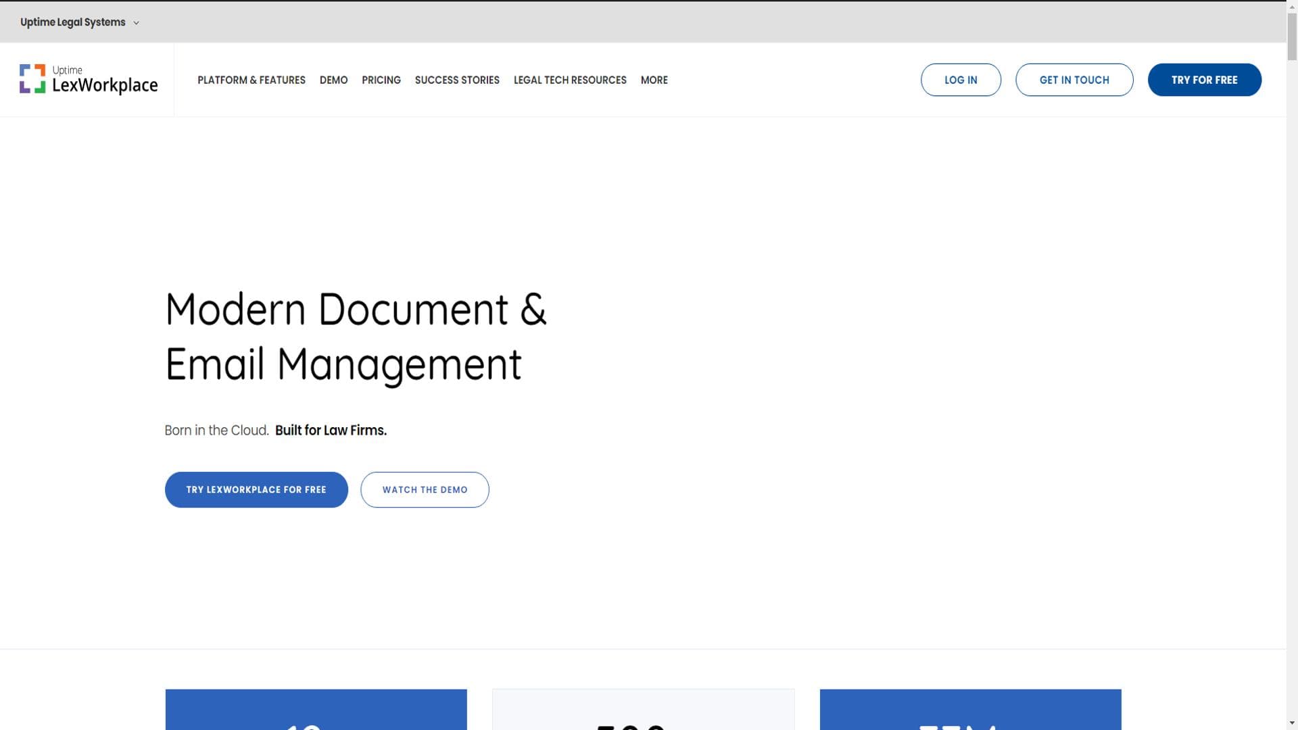Click the scrollbar up arrow
Screen dimensions: 1298x730
point(1292,6)
